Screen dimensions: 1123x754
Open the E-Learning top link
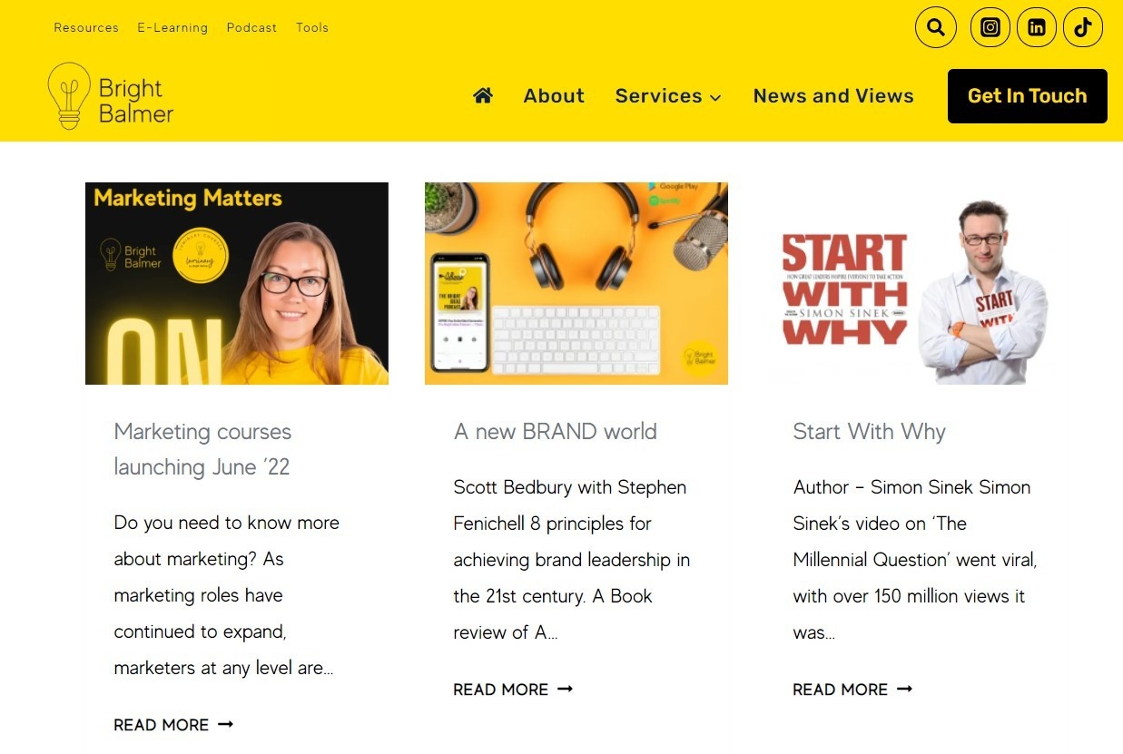click(172, 27)
